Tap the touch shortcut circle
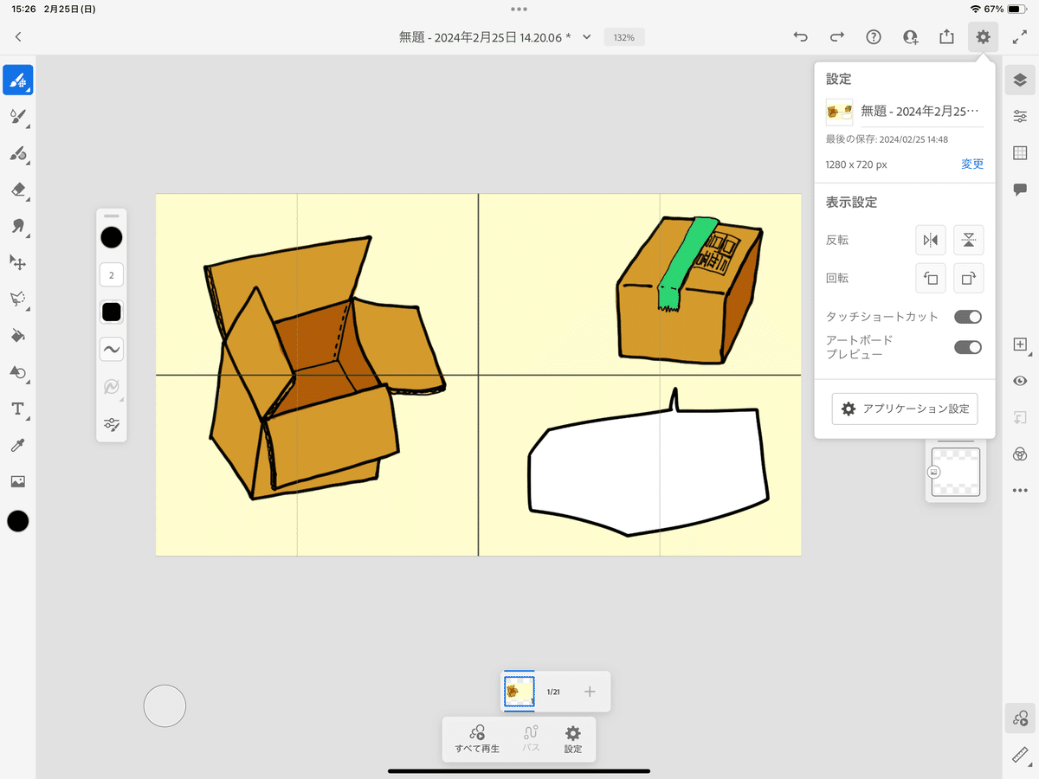This screenshot has width=1039, height=779. pos(165,705)
